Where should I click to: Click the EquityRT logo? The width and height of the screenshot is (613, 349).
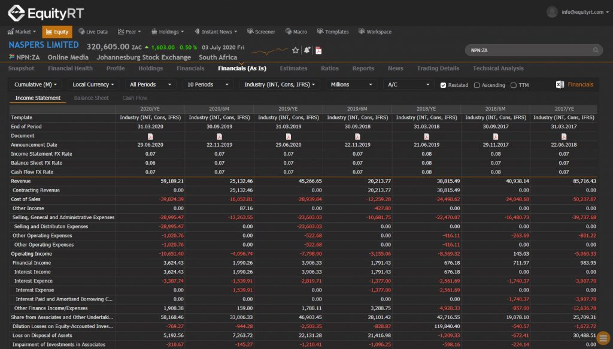[x=45, y=13]
